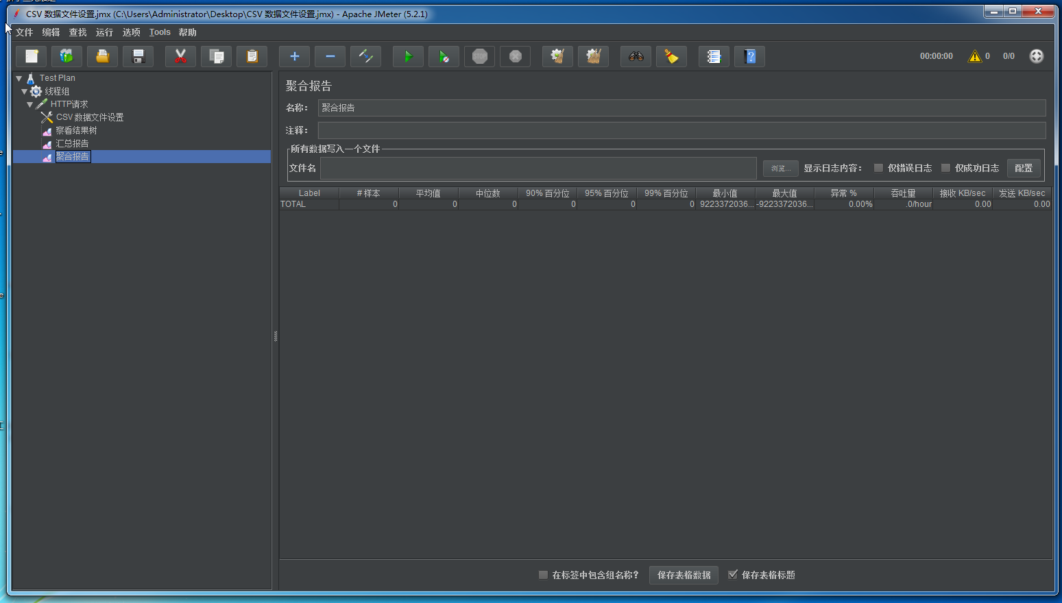Click the 保存表格数据 button
This screenshot has width=1062, height=603.
click(x=684, y=575)
